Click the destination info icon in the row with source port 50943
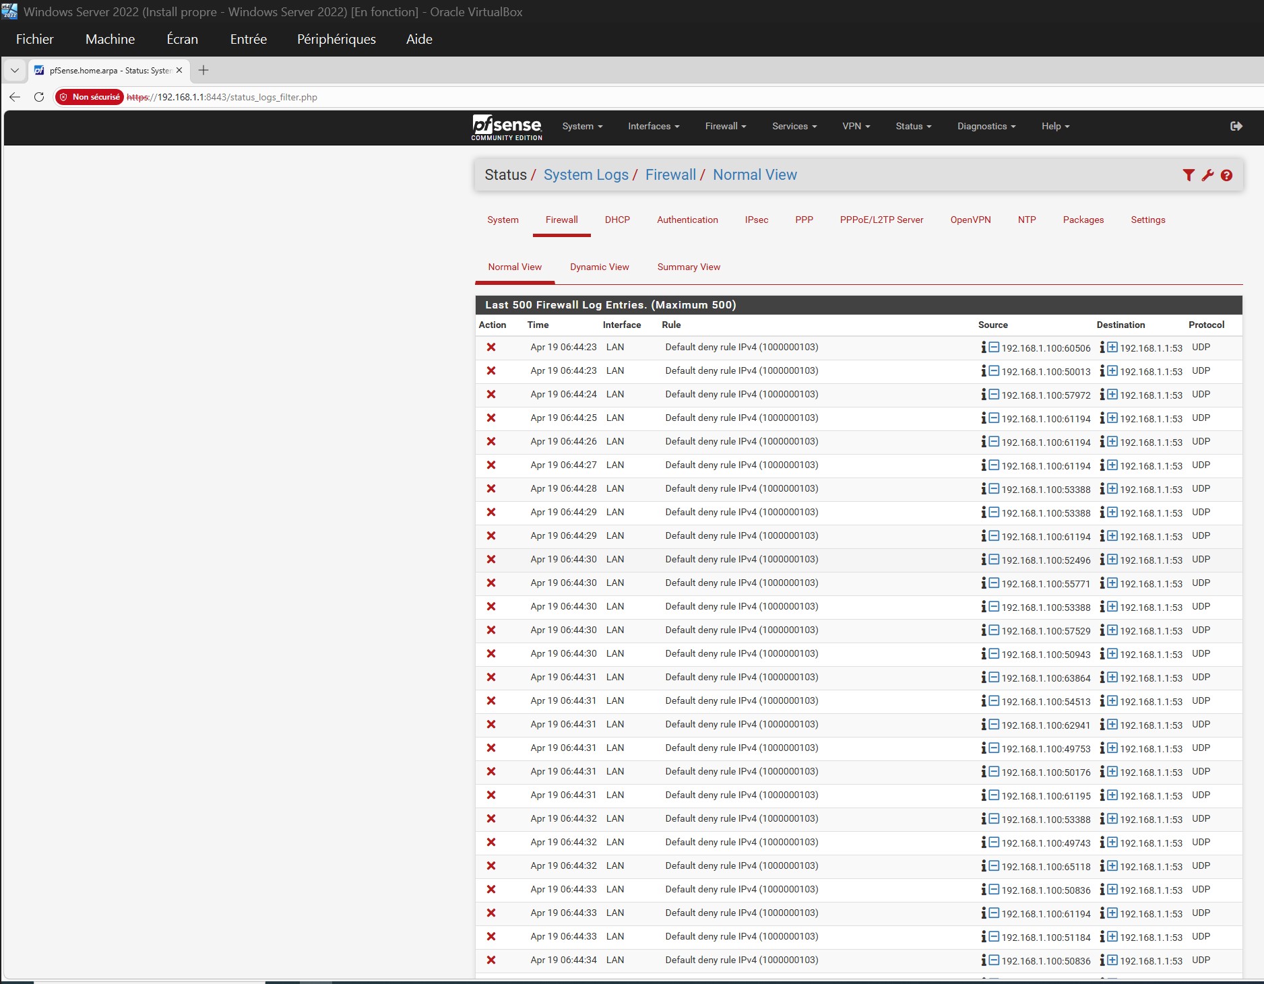This screenshot has width=1264, height=984. 1102,654
